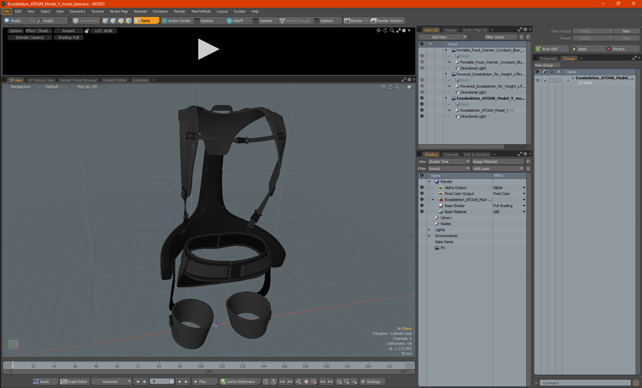Screen dimensions: 642x388
Task: Toggle visibility of Base Shader layer
Action: coord(422,206)
